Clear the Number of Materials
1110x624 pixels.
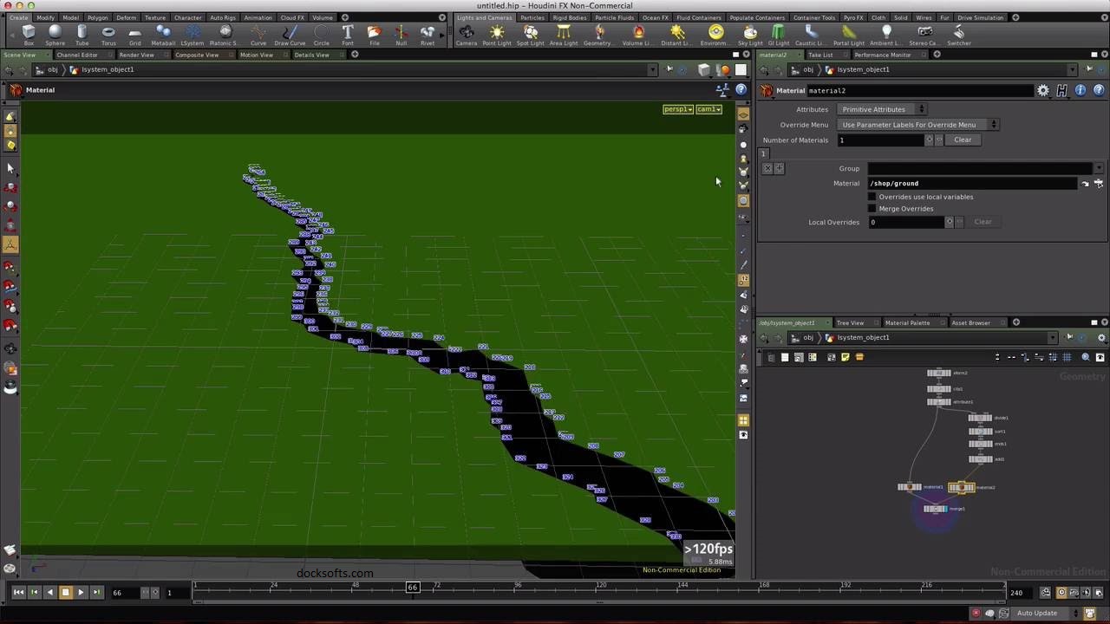coord(963,140)
